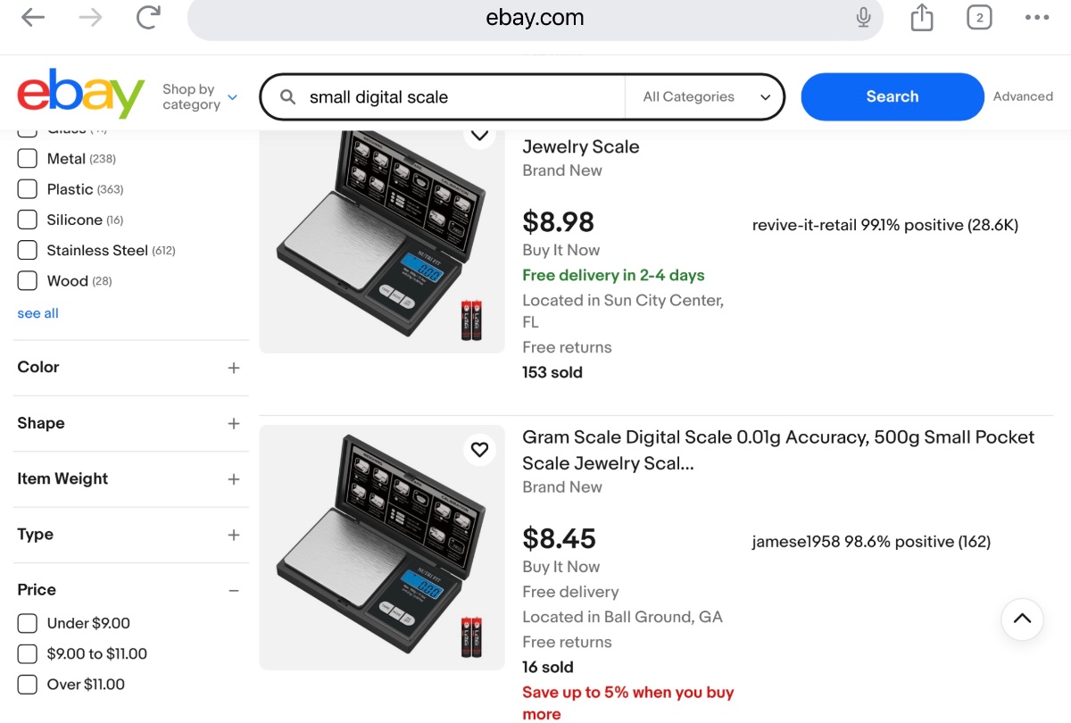Open the Advanced search link
The width and height of the screenshot is (1071, 723).
tap(1023, 96)
